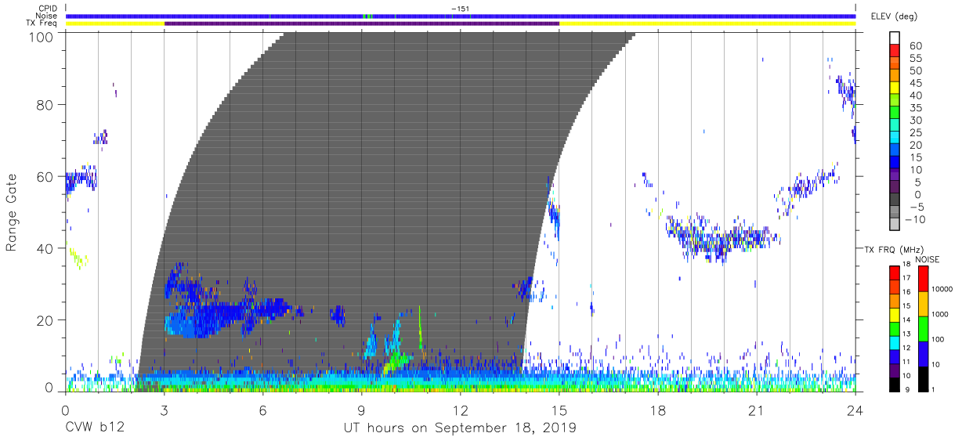Click the '12' tick on UT hours axis
962x444 pixels.
461,410
